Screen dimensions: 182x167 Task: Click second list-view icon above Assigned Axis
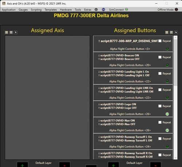pyautogui.click(x=11, y=32)
